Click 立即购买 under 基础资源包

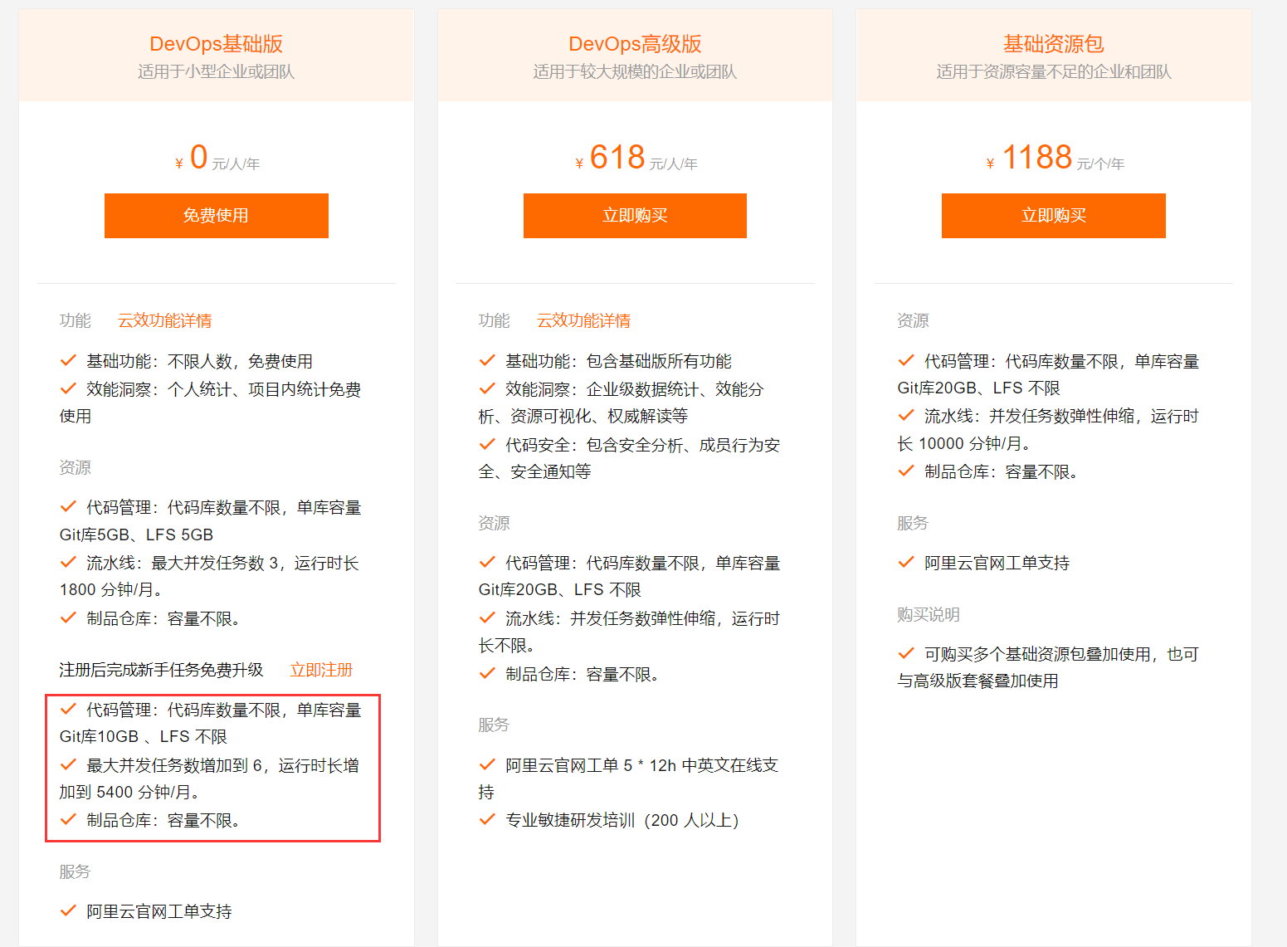point(1054,216)
